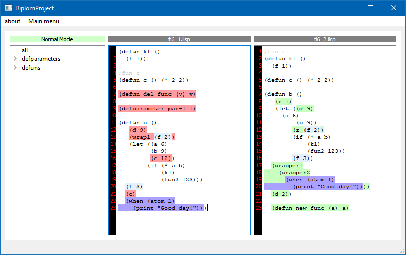406x255 pixels.
Task: Maximize the DiplomProject window
Action: coord(370,8)
